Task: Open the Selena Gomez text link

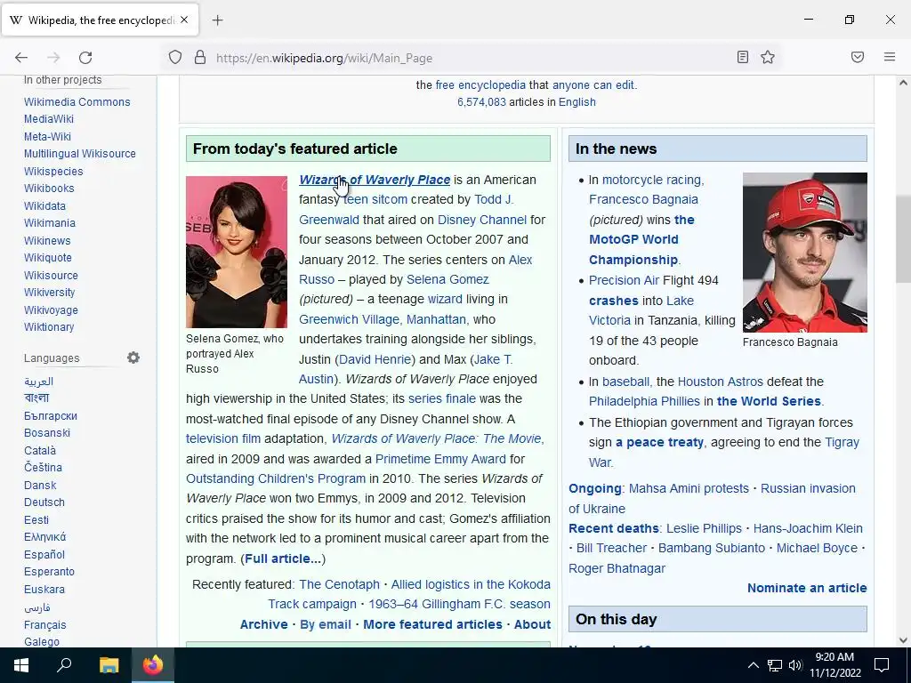Action: (447, 279)
